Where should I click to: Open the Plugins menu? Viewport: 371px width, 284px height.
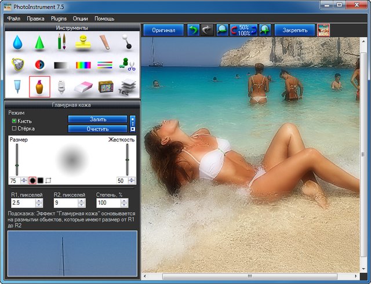59,19
